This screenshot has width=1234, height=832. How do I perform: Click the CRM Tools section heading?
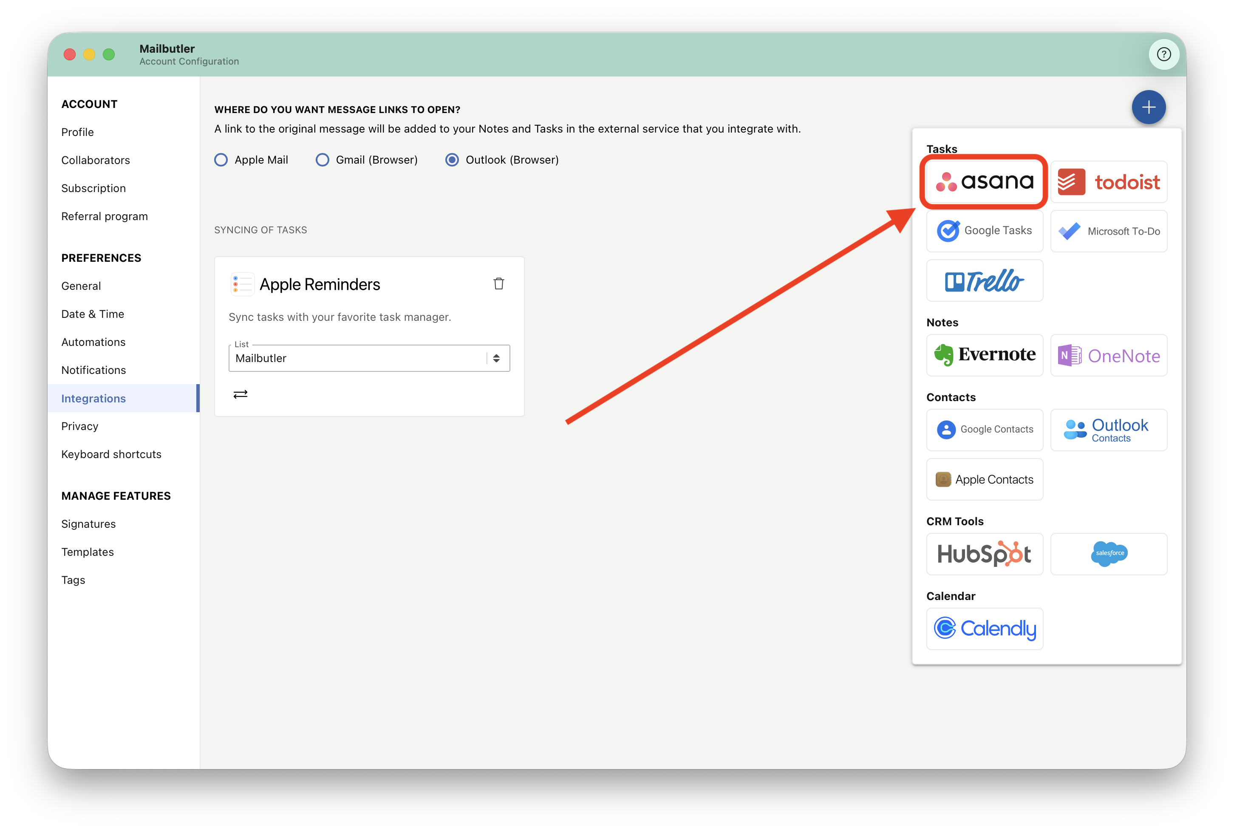coord(954,521)
